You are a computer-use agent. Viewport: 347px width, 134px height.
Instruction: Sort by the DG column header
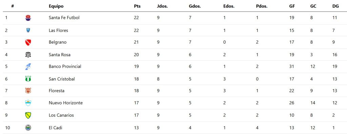click(335, 6)
